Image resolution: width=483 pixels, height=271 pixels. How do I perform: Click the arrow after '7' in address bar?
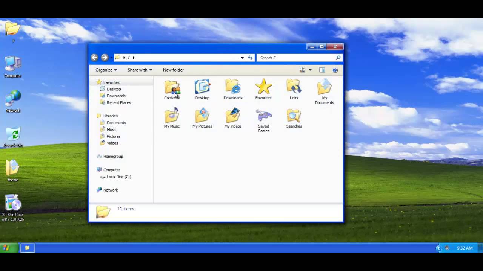[x=134, y=58]
